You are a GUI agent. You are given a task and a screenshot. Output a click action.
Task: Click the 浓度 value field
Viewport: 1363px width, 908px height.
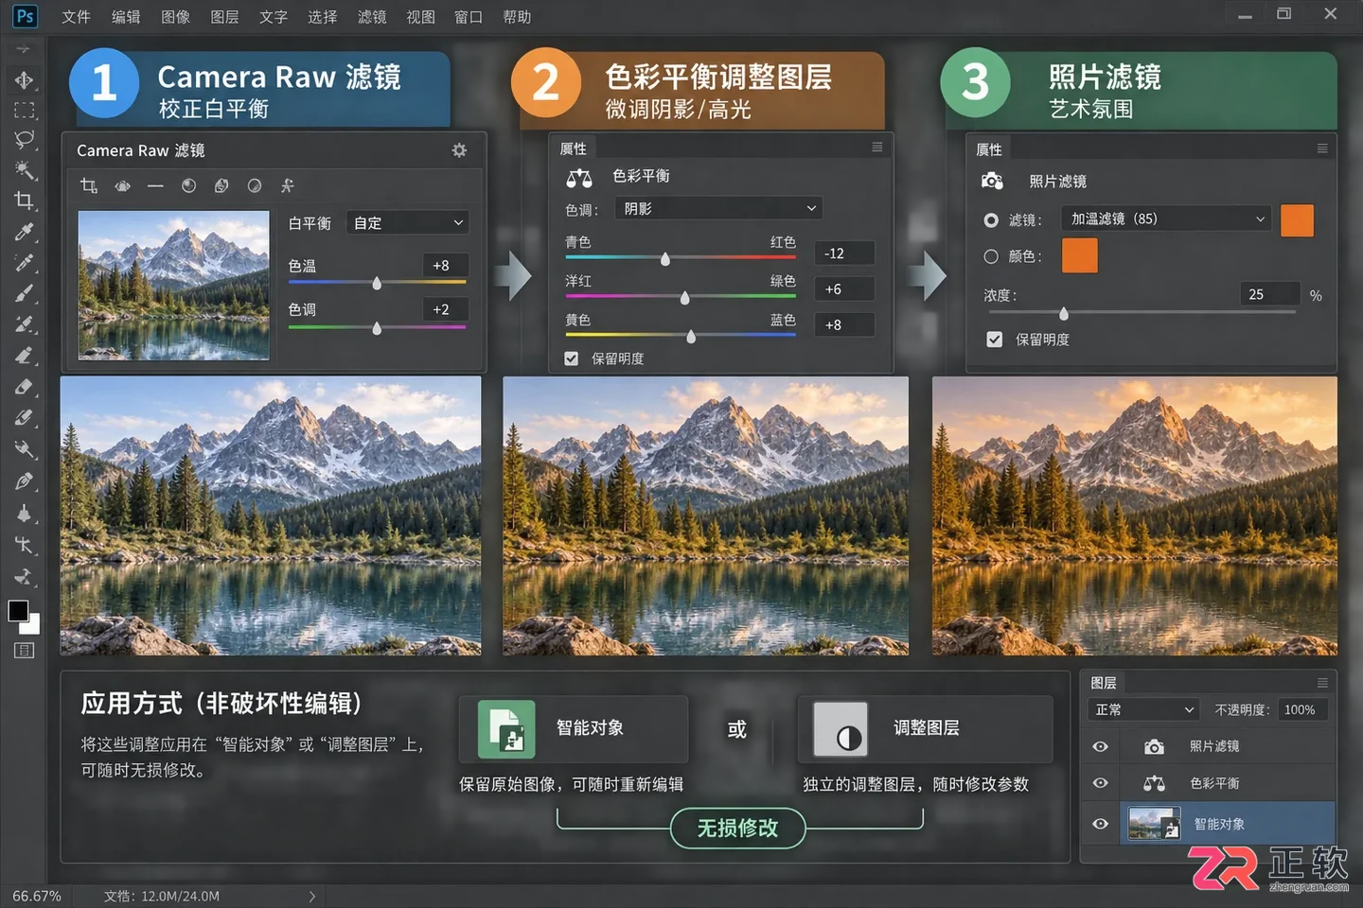tap(1269, 294)
